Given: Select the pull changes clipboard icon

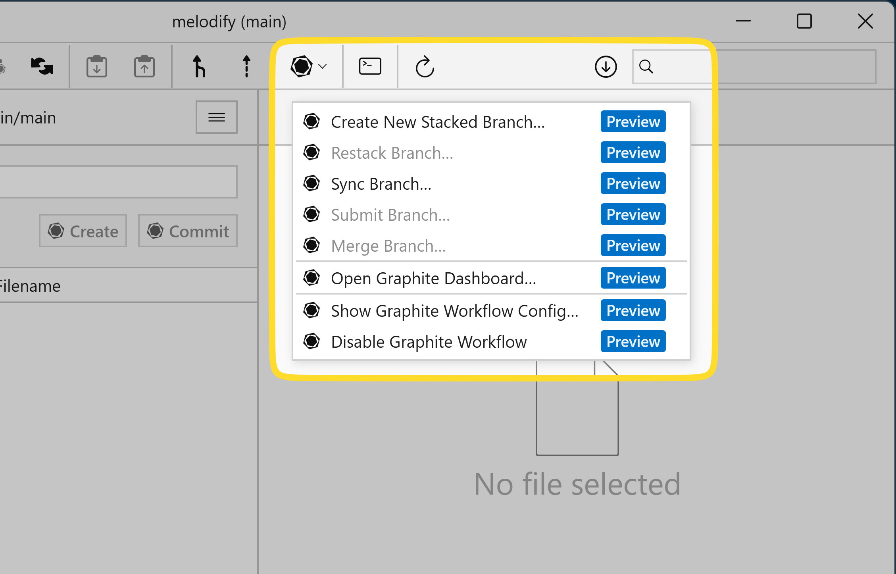Looking at the screenshot, I should (96, 66).
